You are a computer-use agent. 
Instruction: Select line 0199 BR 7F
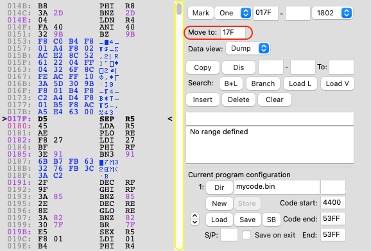[71, 225]
